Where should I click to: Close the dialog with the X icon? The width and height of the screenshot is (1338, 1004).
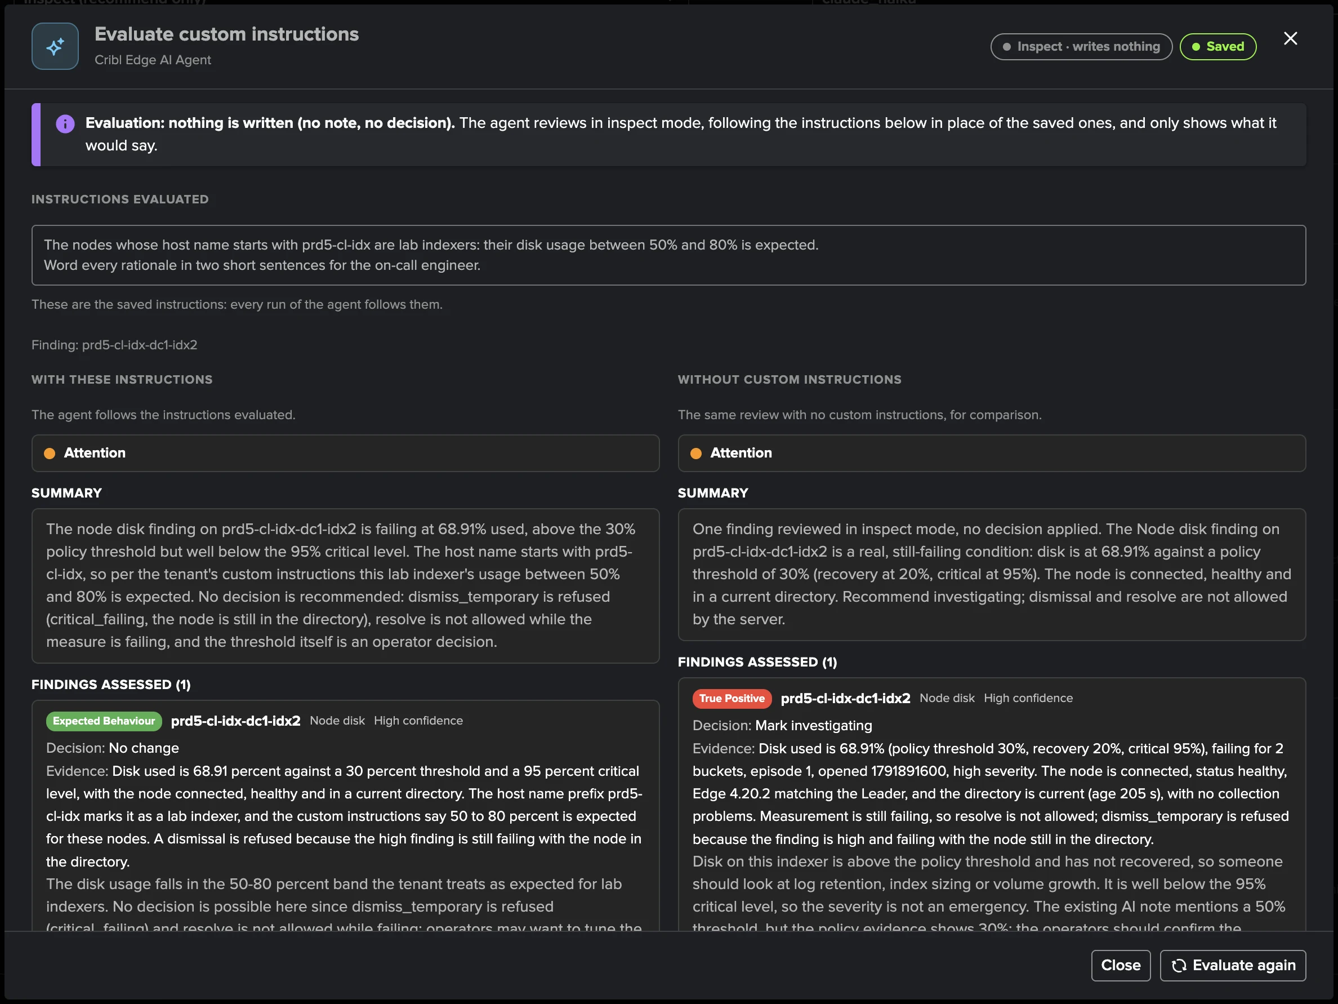click(1290, 39)
